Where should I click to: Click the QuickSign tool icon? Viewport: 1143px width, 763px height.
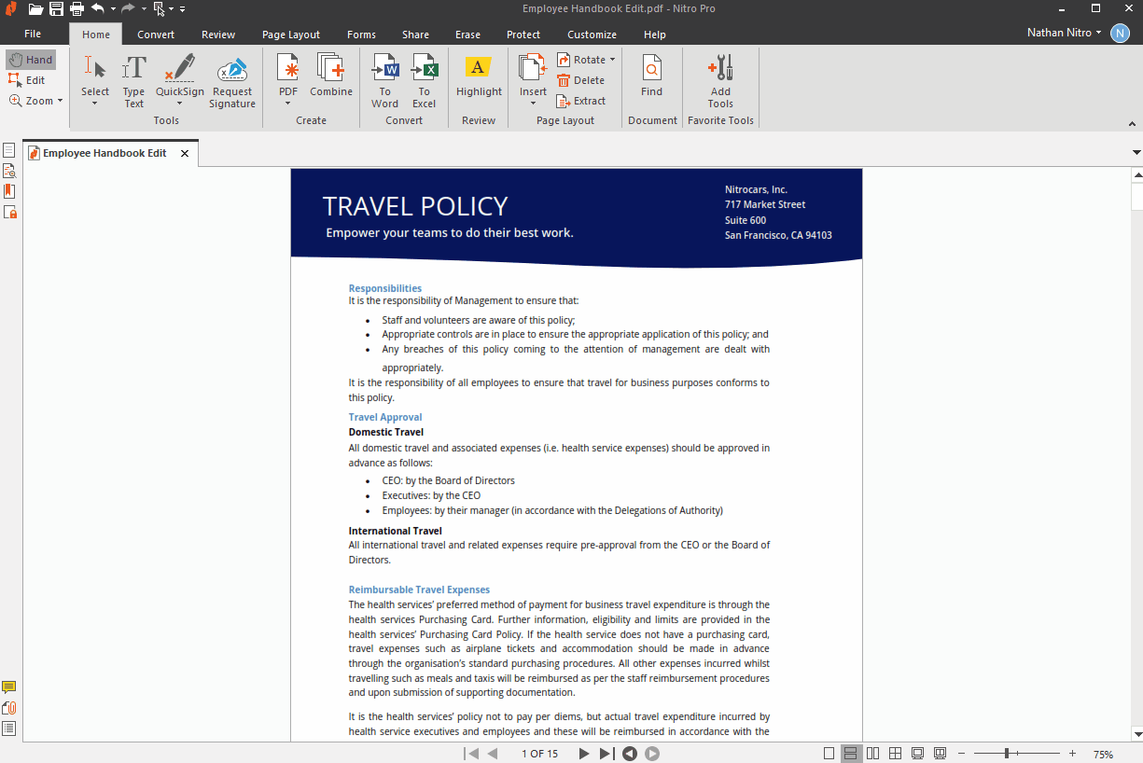(179, 70)
